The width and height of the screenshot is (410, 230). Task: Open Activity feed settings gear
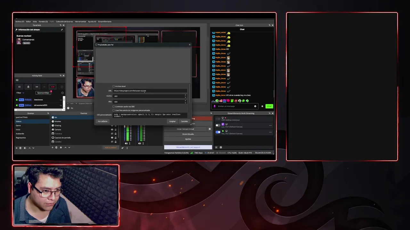62,93
